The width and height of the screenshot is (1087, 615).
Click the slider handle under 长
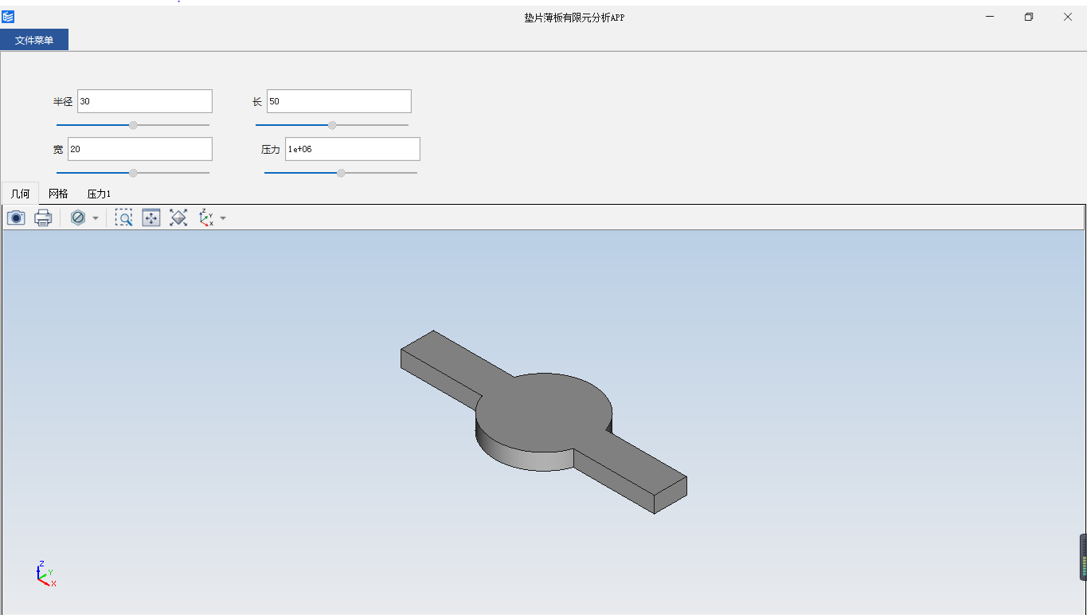pos(332,125)
